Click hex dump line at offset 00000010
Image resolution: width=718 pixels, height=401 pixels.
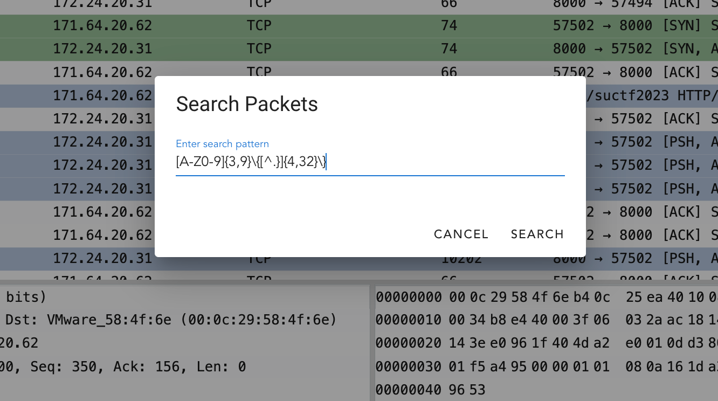point(547,320)
